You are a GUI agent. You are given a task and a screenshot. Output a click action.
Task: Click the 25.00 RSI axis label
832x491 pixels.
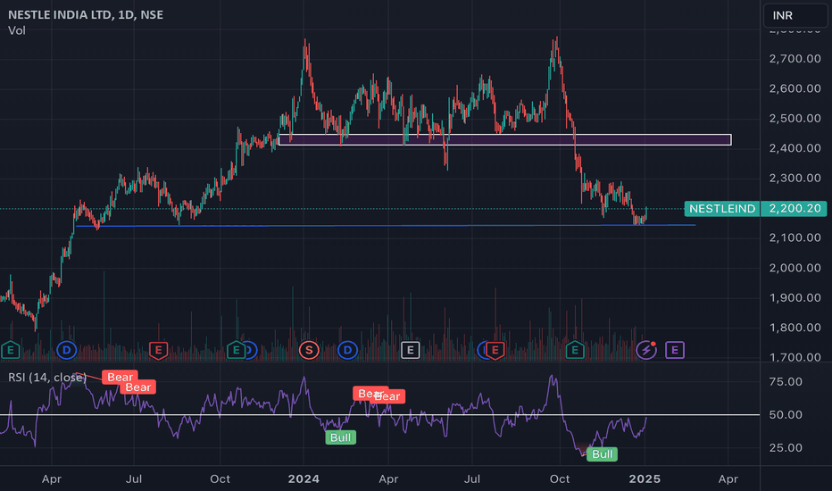[x=786, y=447]
